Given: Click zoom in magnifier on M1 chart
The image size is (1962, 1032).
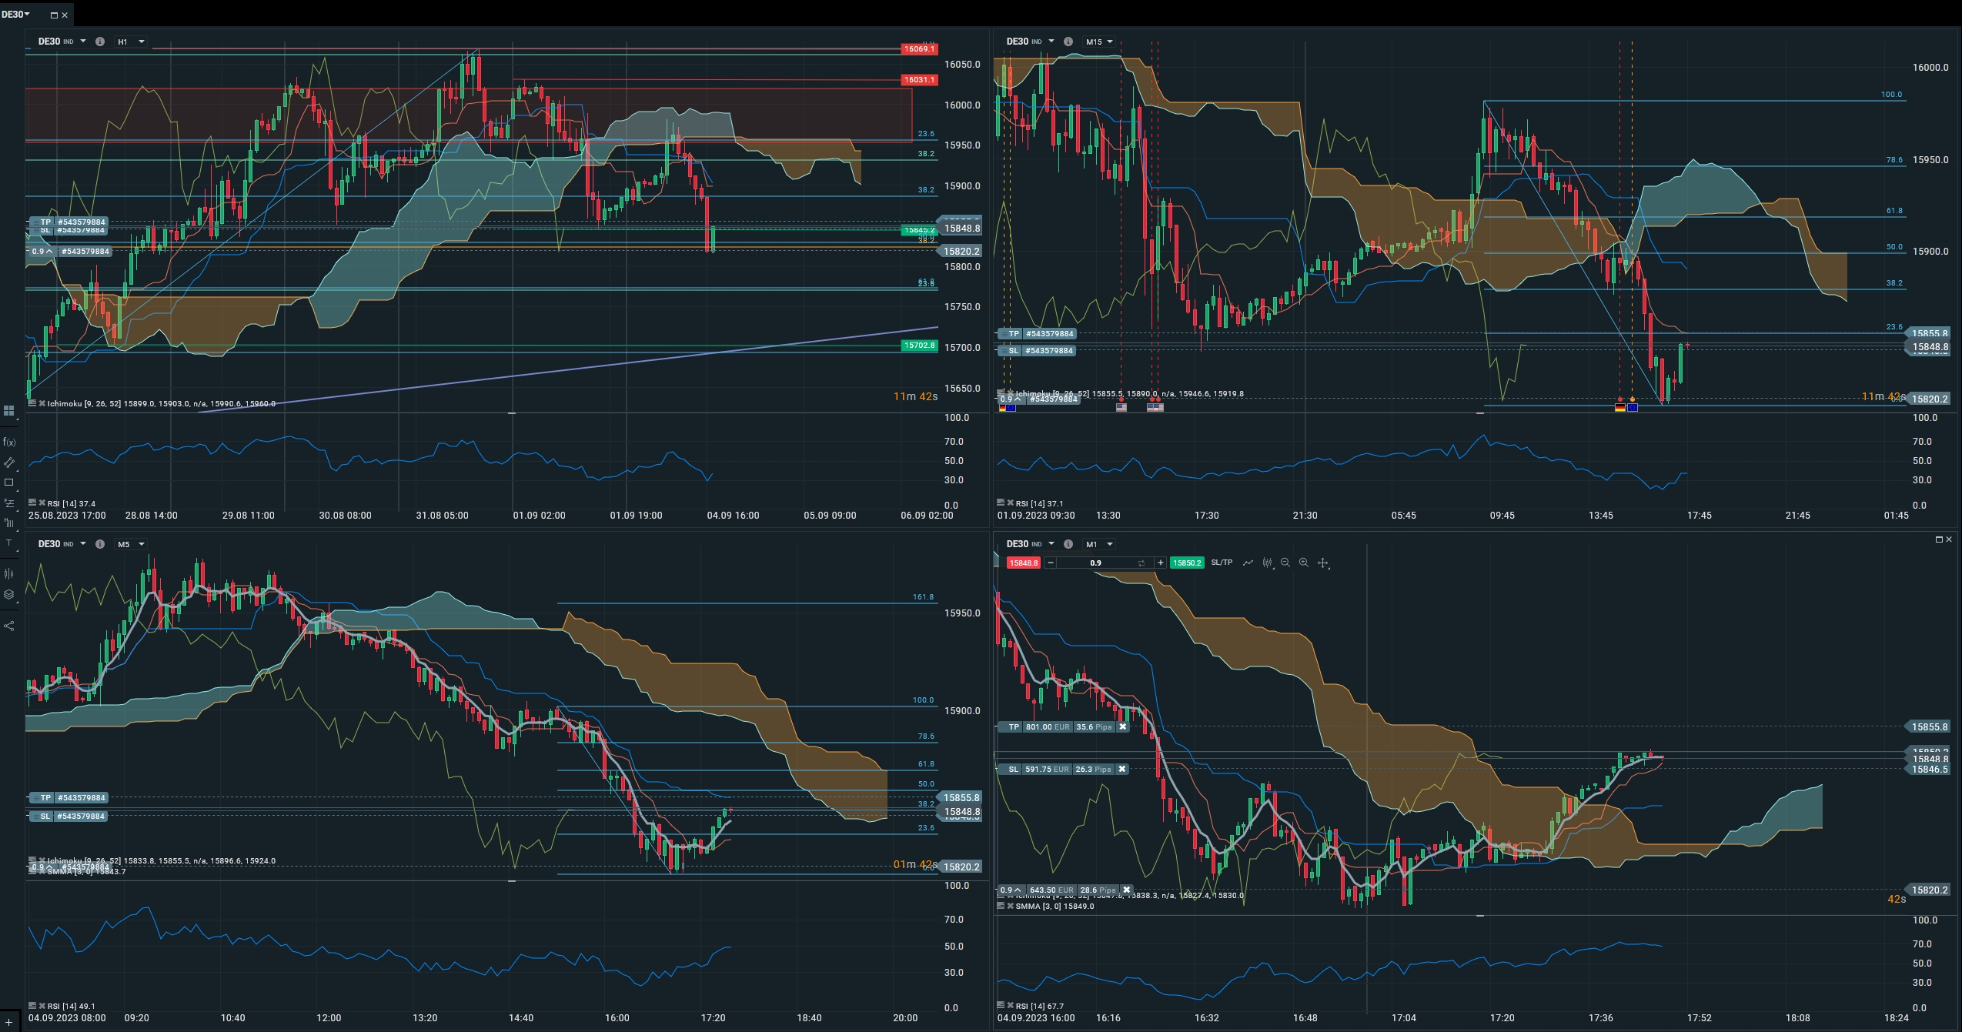Looking at the screenshot, I should pos(1303,563).
